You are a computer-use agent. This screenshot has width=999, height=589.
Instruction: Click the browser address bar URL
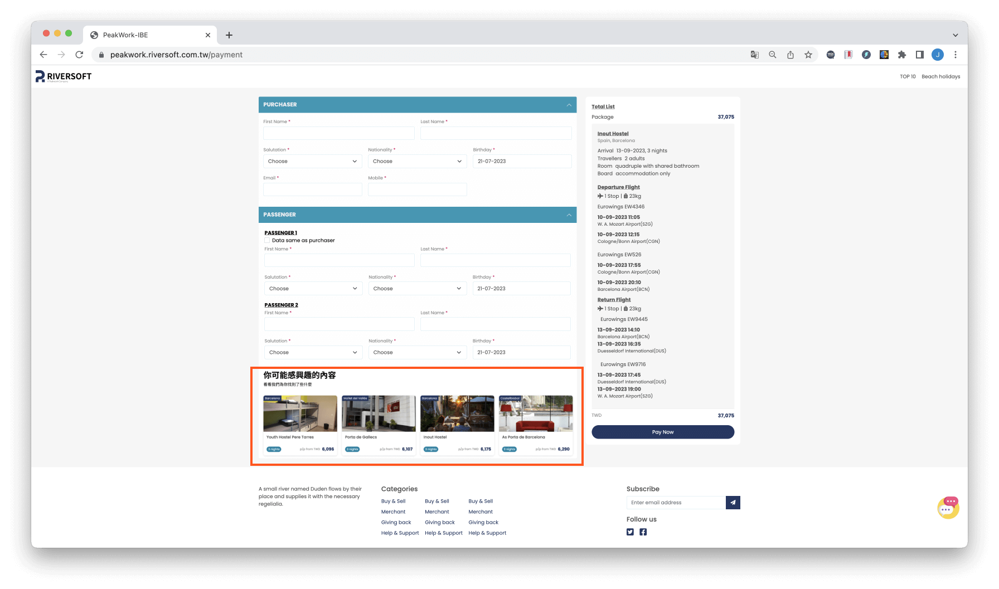pos(176,55)
